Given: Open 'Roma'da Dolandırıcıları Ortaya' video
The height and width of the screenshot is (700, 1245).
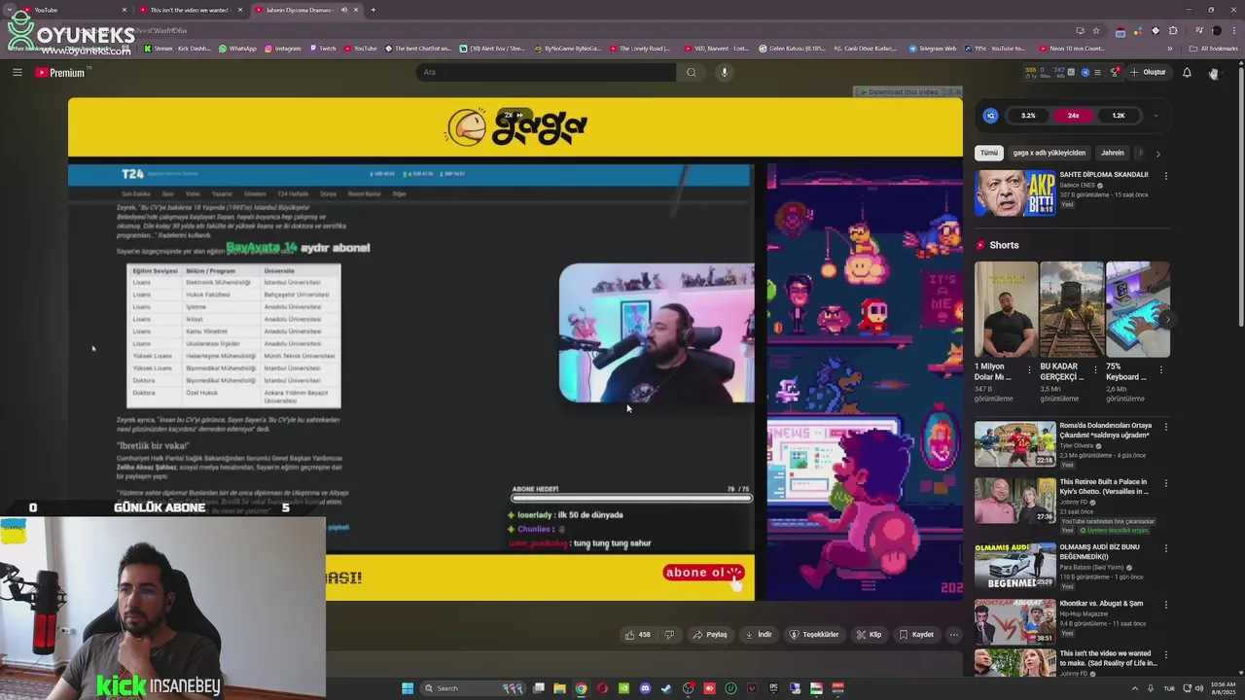Looking at the screenshot, I should (1015, 444).
